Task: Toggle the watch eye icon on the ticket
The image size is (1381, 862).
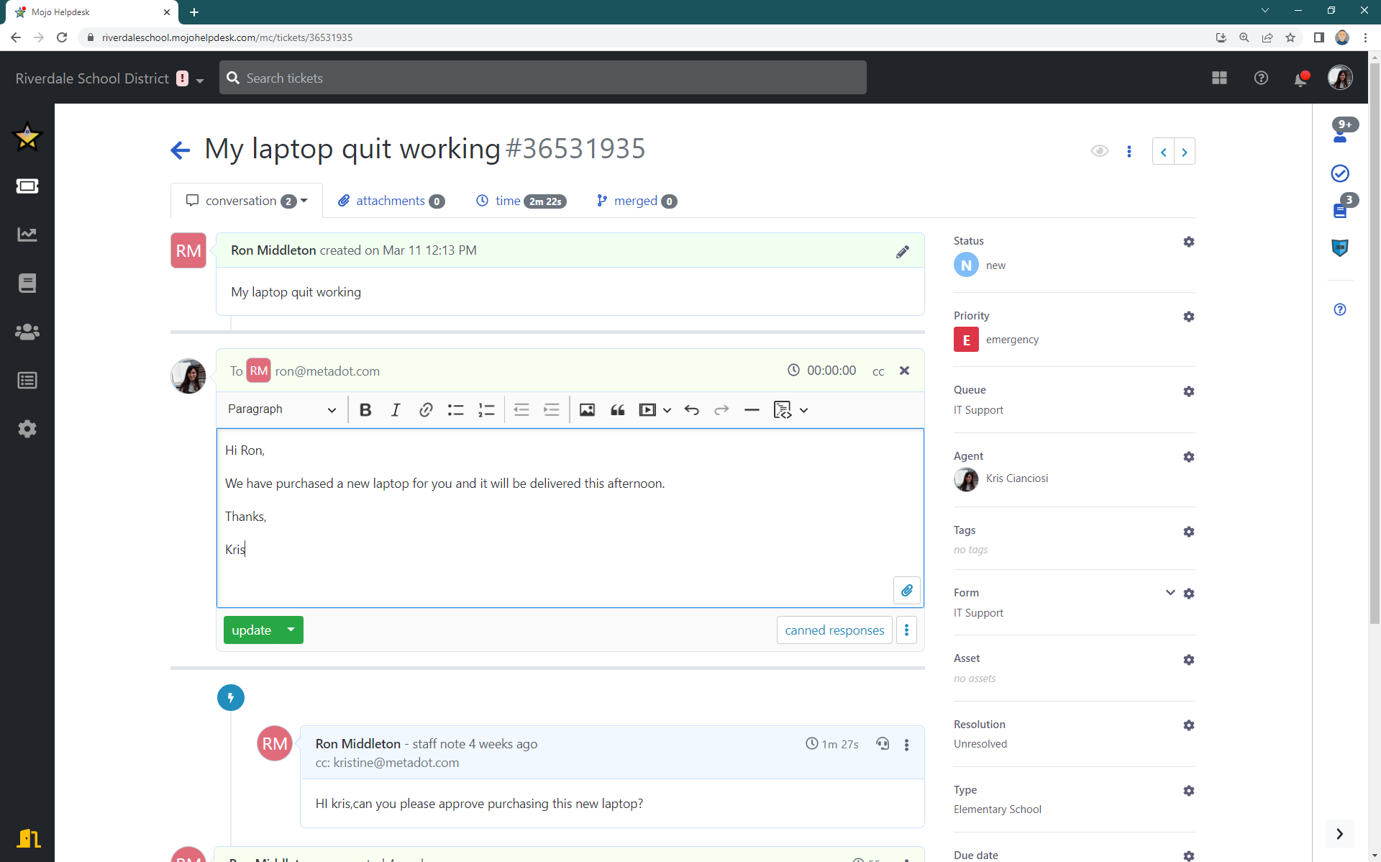Action: 1100,151
